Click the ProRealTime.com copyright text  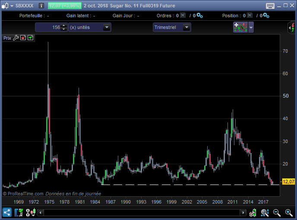23,194
